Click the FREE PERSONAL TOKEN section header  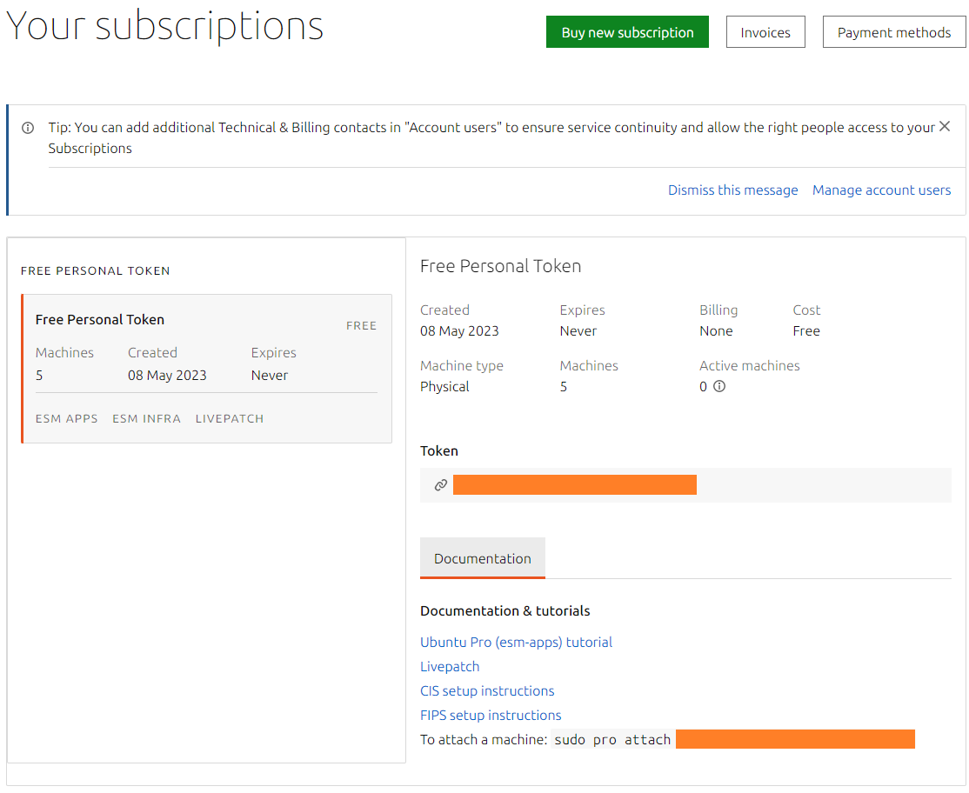[95, 271]
